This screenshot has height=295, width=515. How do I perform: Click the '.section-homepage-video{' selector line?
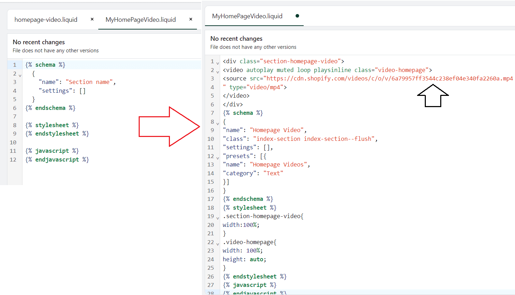tap(263, 216)
